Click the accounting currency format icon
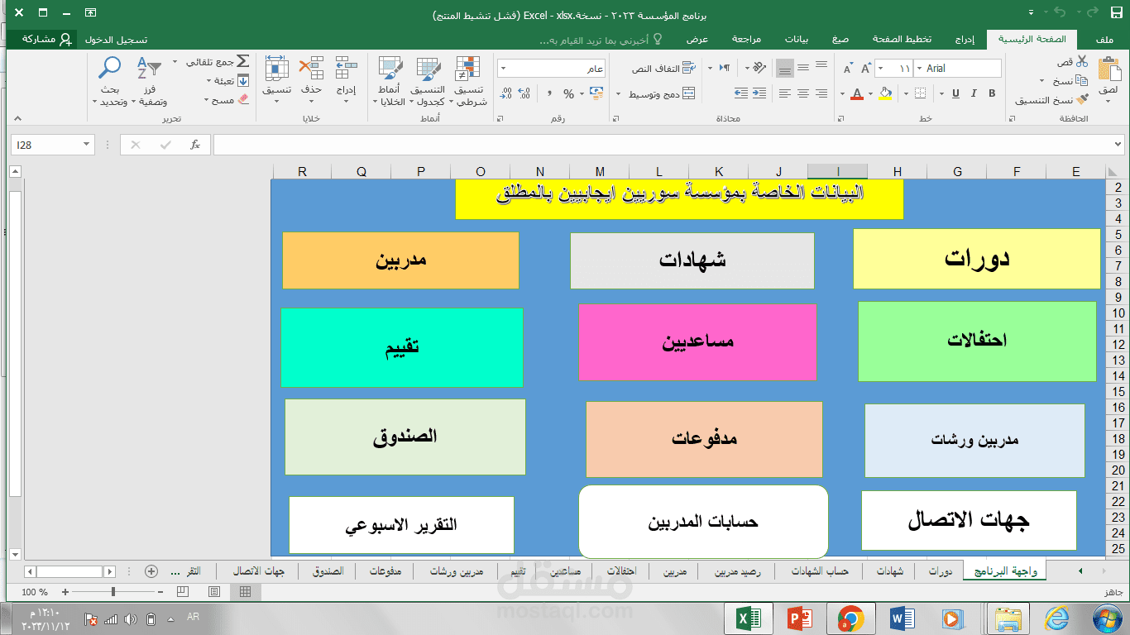 pyautogui.click(x=596, y=94)
